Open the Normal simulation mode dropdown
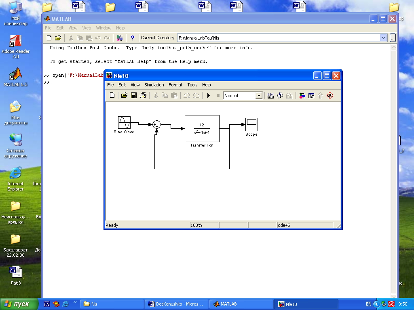This screenshot has height=310, width=414. (259, 96)
